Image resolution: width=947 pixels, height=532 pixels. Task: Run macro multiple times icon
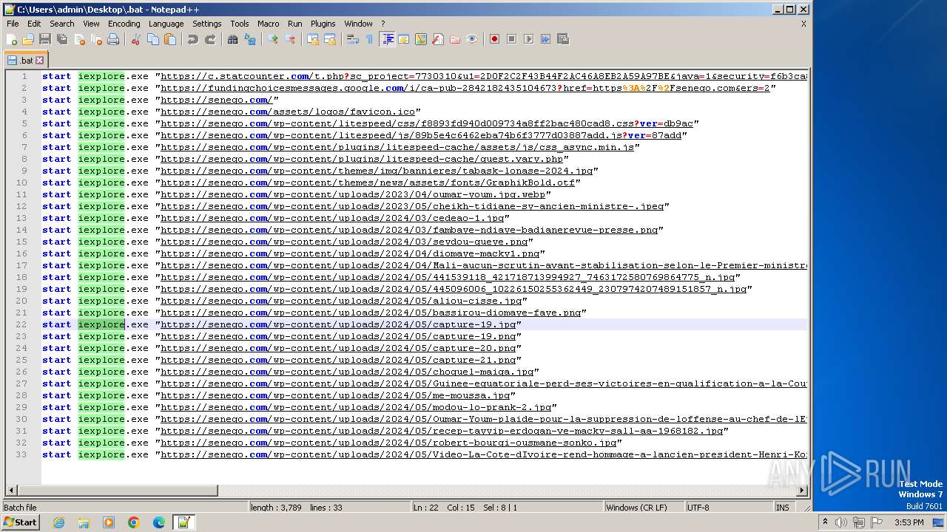[x=545, y=39]
